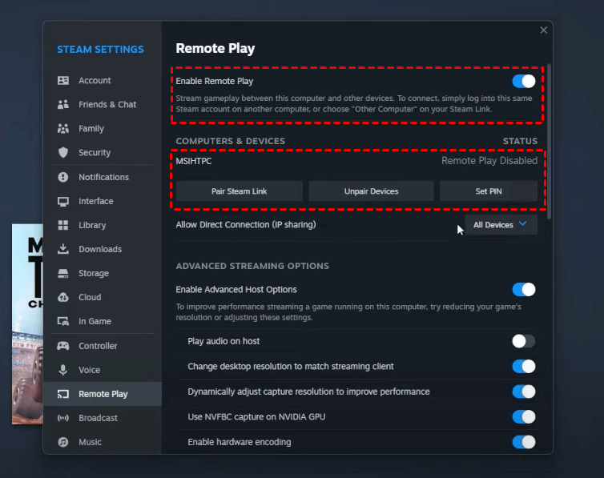
Task: Open Notifications settings
Action: tap(103, 177)
